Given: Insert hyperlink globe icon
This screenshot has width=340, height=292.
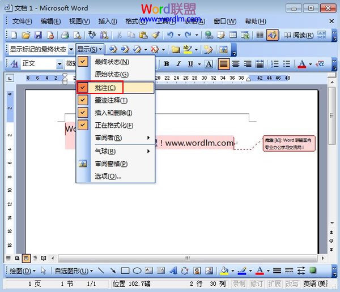Looking at the screenshot, I should (209, 35).
